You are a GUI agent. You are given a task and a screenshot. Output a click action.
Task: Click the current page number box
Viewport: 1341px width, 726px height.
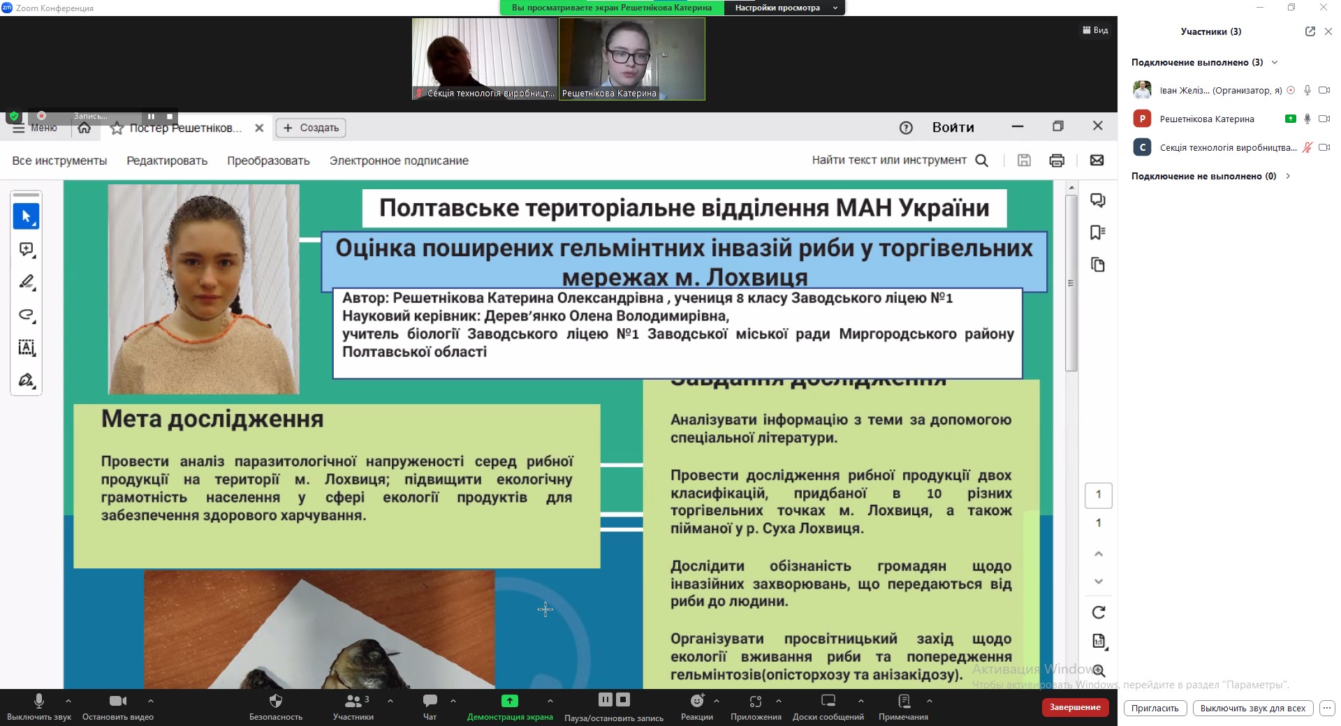click(x=1099, y=495)
